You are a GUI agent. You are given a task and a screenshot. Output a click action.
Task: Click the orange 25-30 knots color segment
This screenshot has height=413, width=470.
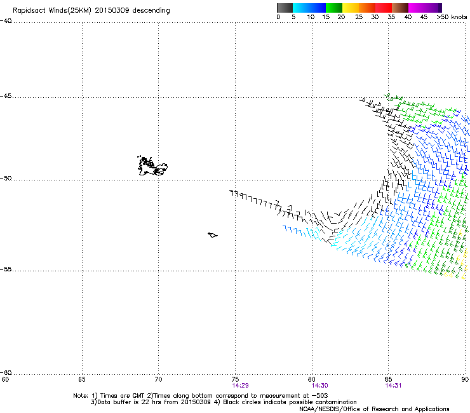pos(367,8)
